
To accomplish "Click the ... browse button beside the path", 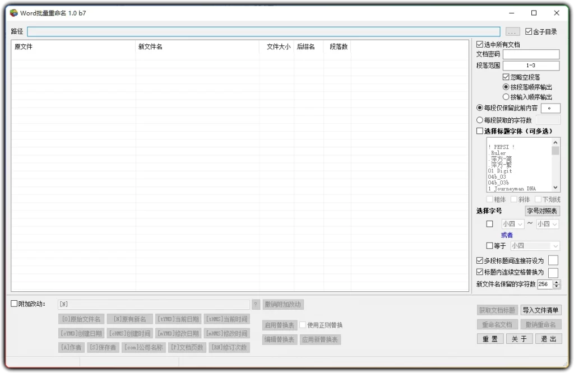I will click(512, 31).
